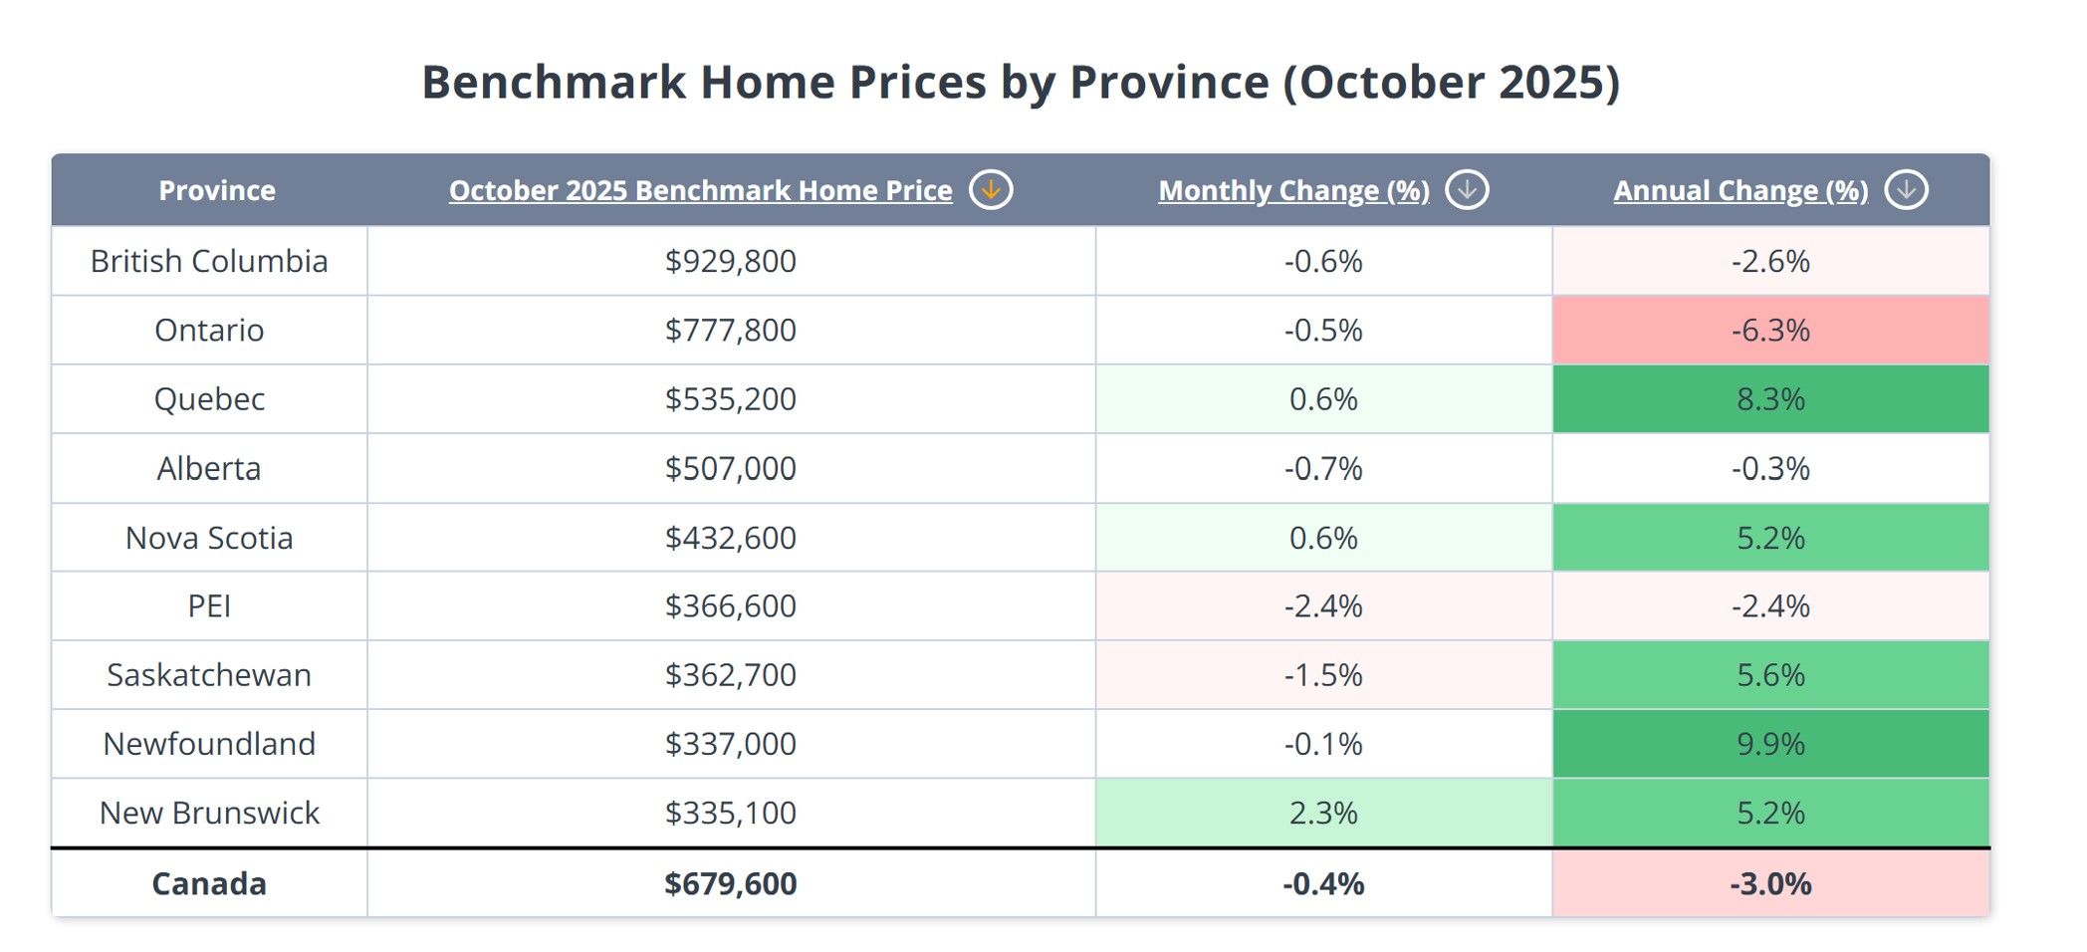Select the Alberta province cell
This screenshot has width=2087, height=952.
coord(209,468)
